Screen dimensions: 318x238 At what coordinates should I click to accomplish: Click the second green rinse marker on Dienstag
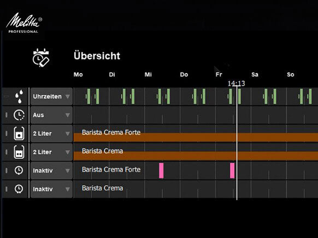[133, 97]
